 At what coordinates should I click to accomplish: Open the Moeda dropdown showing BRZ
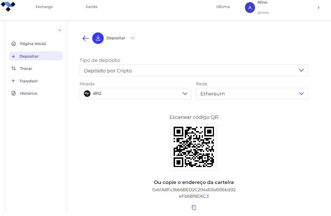135,94
